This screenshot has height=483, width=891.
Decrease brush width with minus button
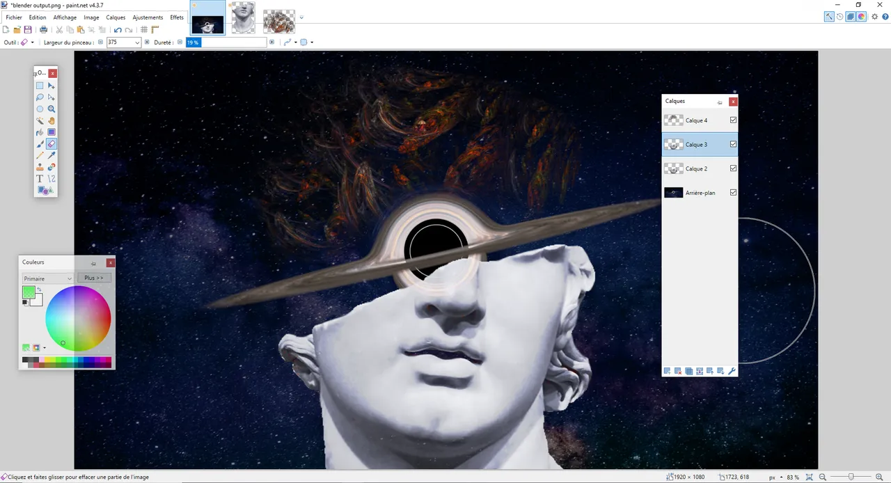100,42
